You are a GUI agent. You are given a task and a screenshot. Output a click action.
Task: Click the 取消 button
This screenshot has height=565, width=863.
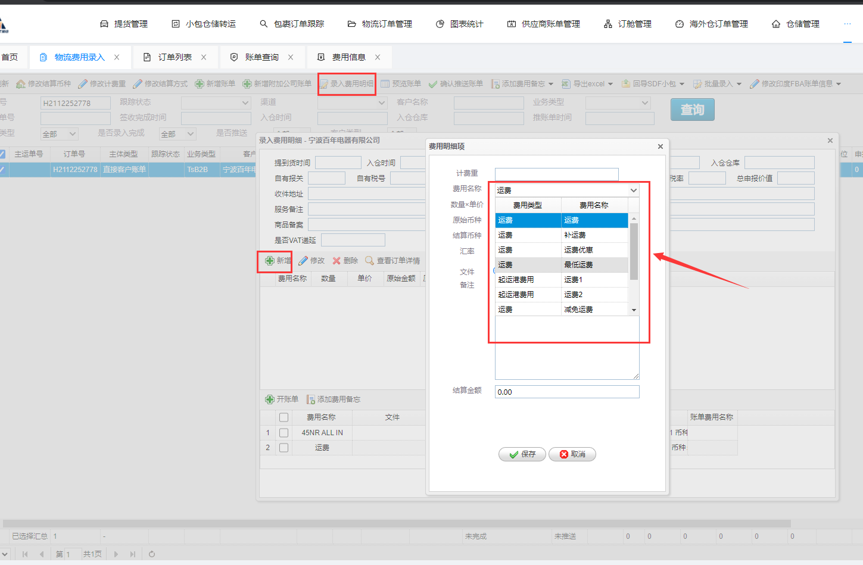(572, 454)
